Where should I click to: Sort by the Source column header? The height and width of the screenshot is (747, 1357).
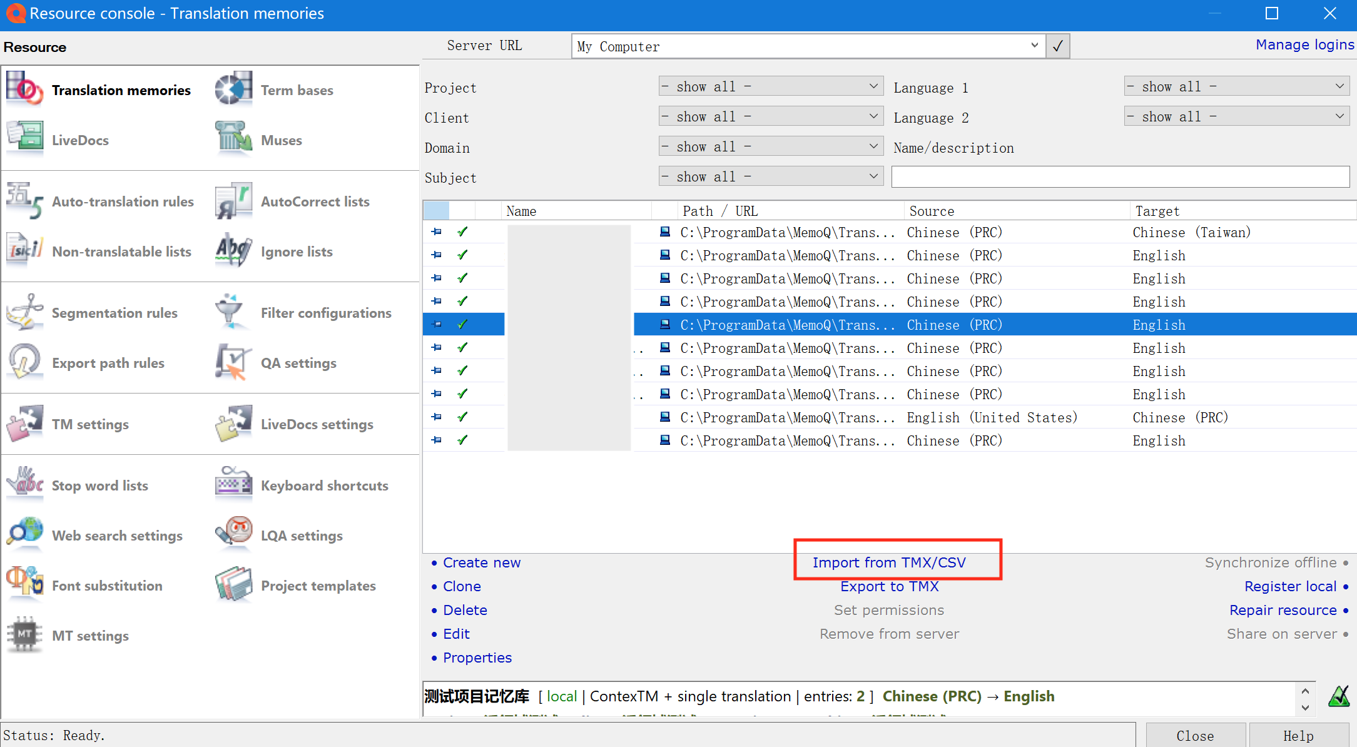[x=1017, y=211]
